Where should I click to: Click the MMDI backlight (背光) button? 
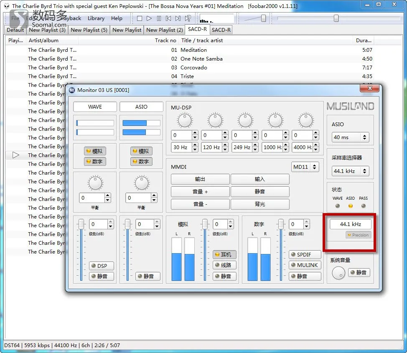tap(260, 204)
